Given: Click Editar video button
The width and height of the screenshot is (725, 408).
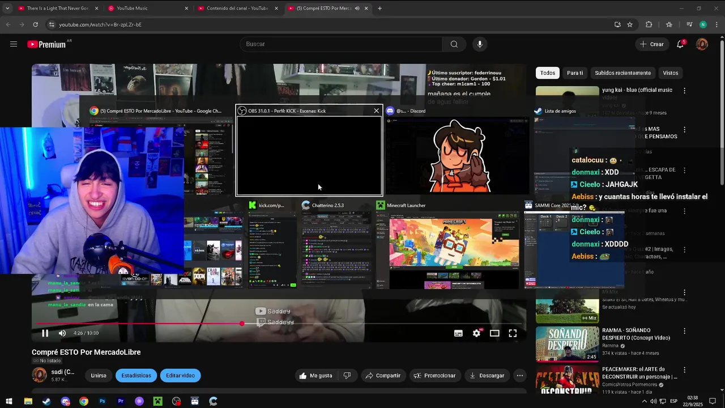Looking at the screenshot, I should 180,375.
